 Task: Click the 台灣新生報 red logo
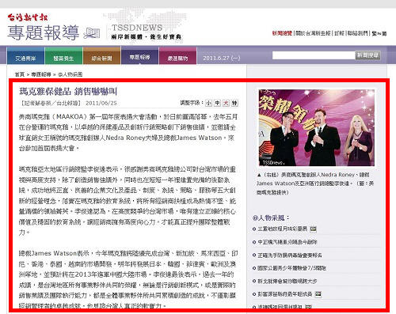point(28,17)
